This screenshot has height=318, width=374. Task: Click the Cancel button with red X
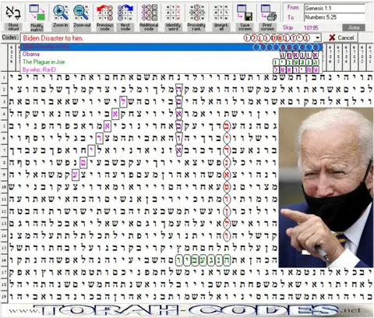coord(341,37)
